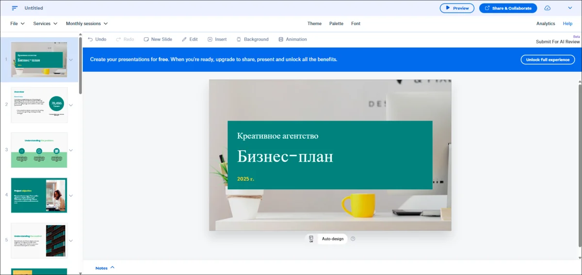582x275 pixels.
Task: Click the slide panel vertical scrollbar
Action: coord(81,65)
